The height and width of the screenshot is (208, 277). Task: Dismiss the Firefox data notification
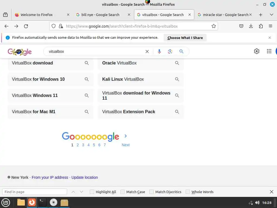[x=270, y=38]
